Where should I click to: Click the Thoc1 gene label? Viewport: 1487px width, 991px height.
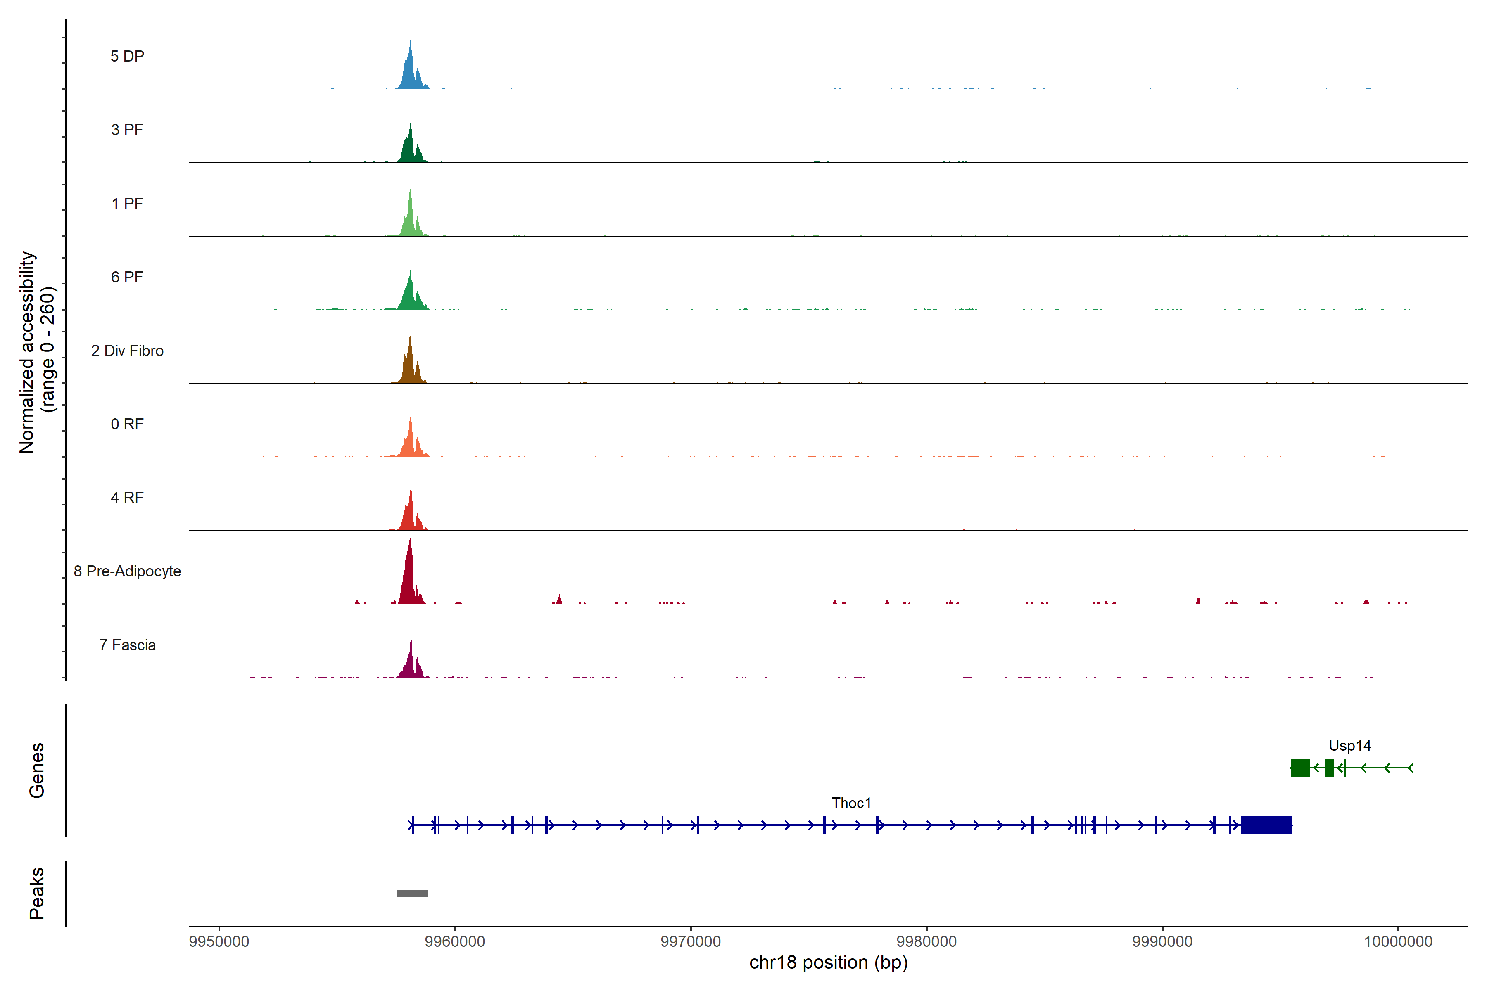tap(851, 803)
